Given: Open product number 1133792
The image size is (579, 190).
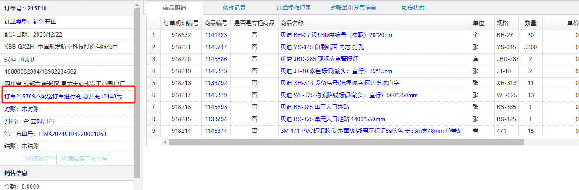Looking at the screenshot, I should click(x=216, y=83).
